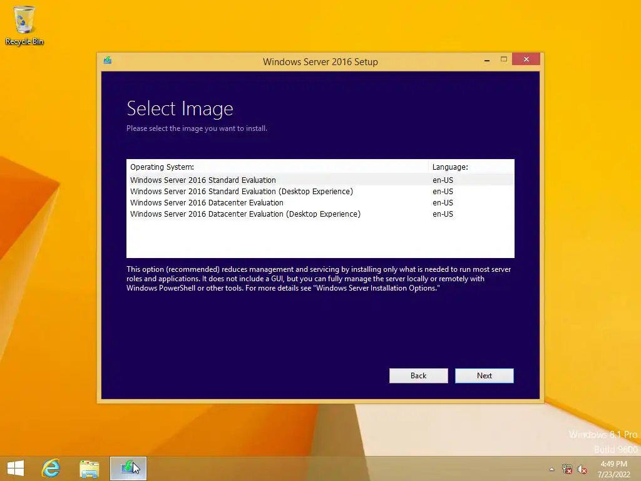641x481 pixels.
Task: Launch Internet Explorer from the taskbar
Action: 51,468
